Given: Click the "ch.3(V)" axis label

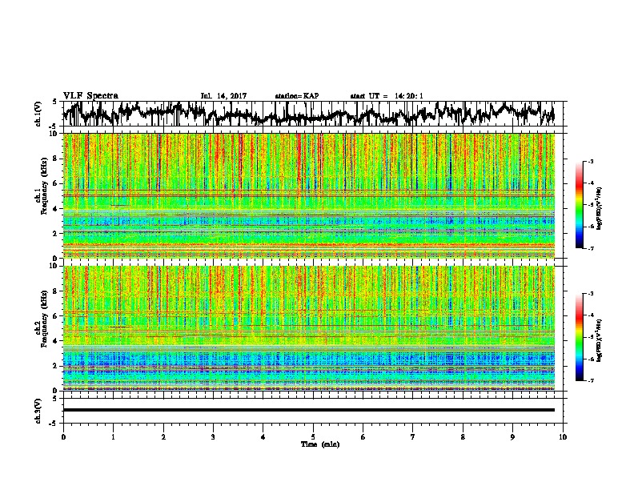Looking at the screenshot, I should tap(38, 411).
